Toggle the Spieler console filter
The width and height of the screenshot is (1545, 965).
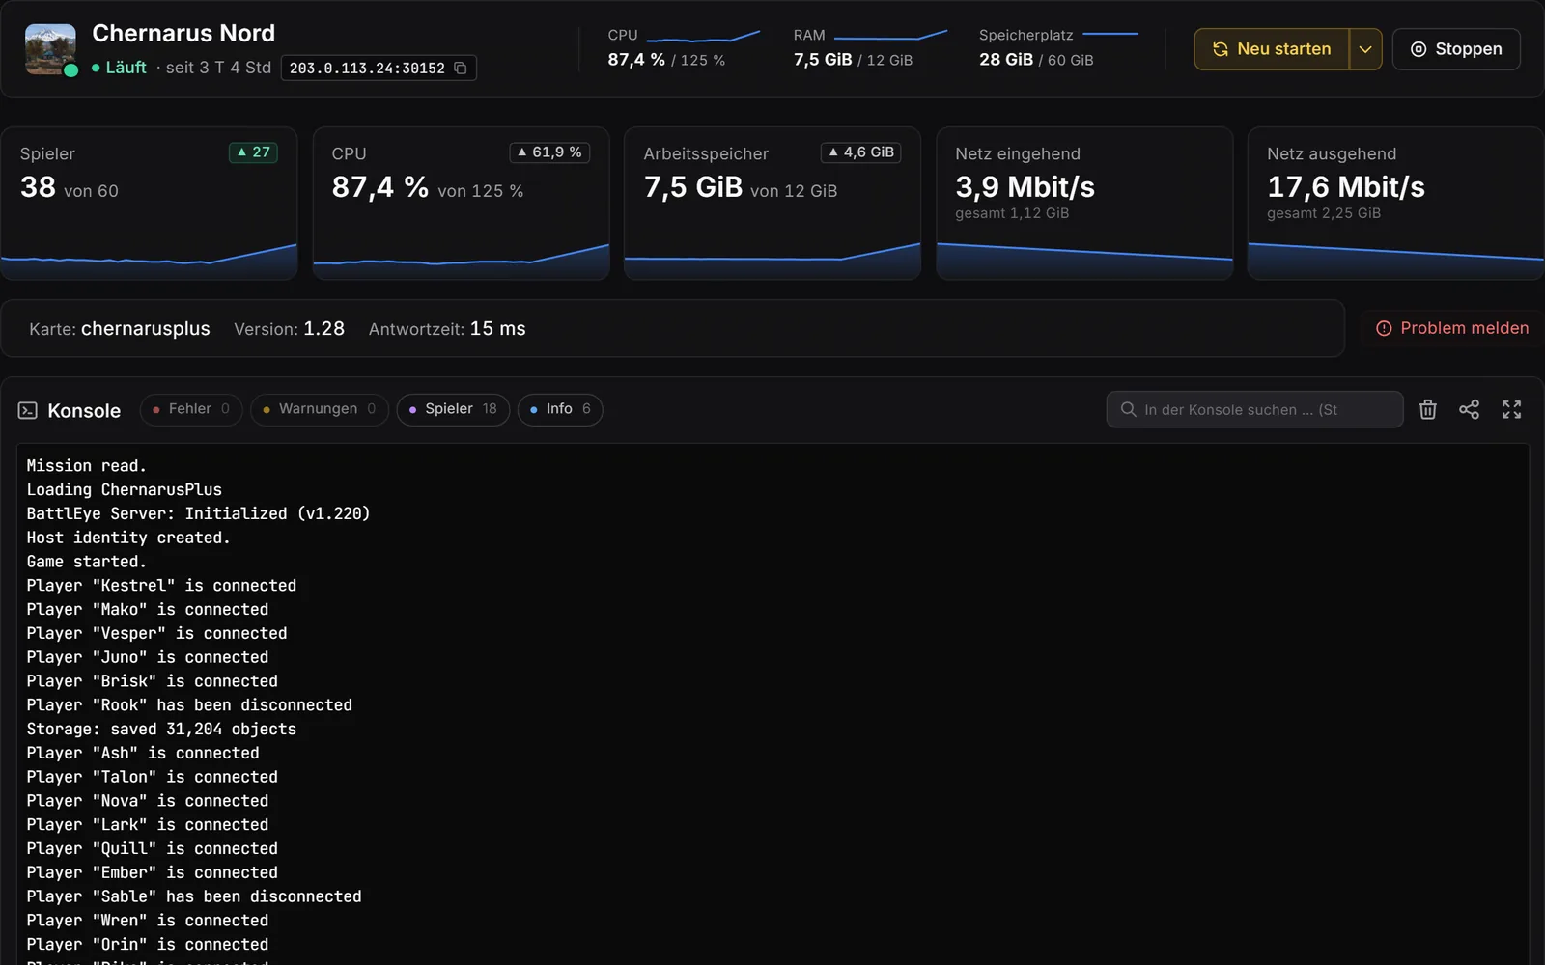click(453, 409)
